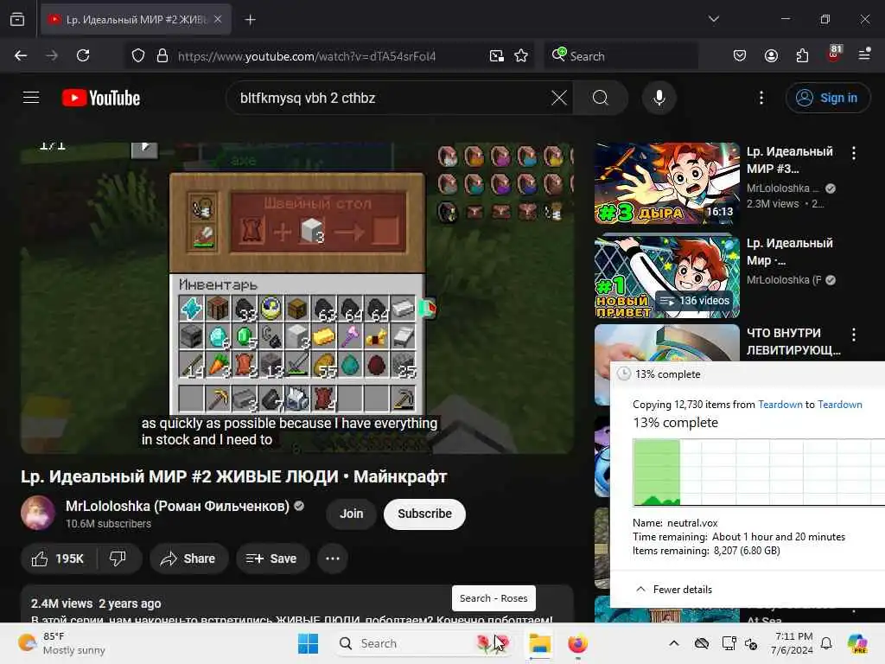This screenshot has width=885, height=664.
Task: Bookmark this page with star icon
Action: pos(521,55)
